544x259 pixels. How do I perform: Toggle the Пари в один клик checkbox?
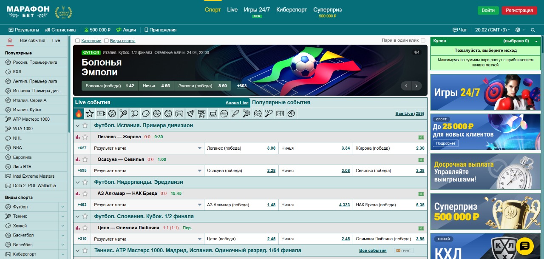coord(423,41)
